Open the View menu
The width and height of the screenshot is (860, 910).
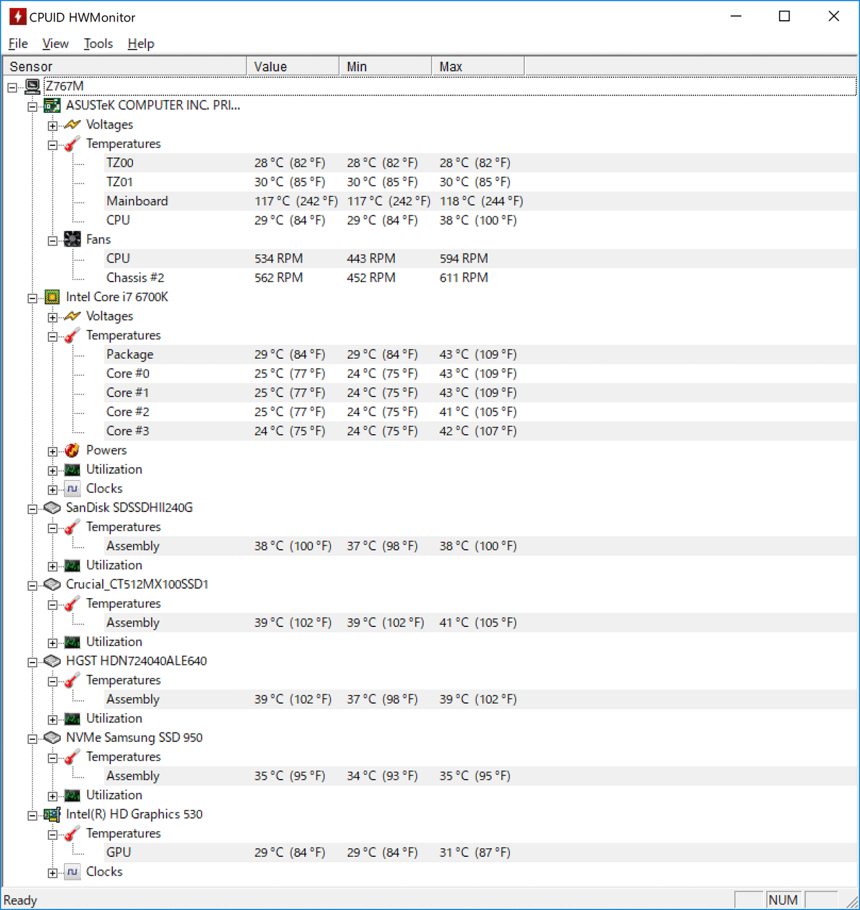pyautogui.click(x=55, y=44)
